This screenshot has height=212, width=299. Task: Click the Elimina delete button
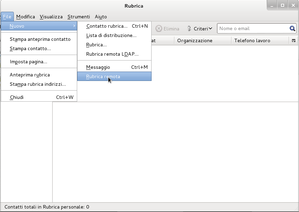pyautogui.click(x=167, y=29)
